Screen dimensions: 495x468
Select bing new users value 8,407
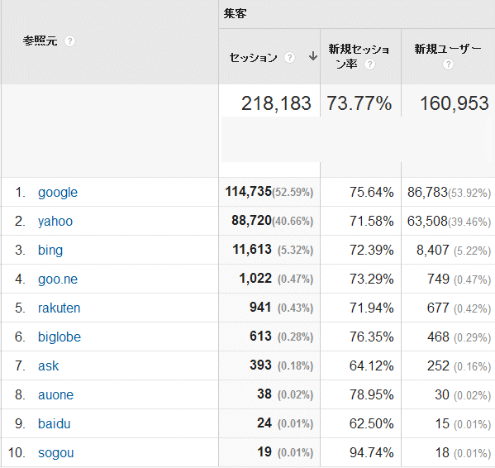click(x=433, y=251)
